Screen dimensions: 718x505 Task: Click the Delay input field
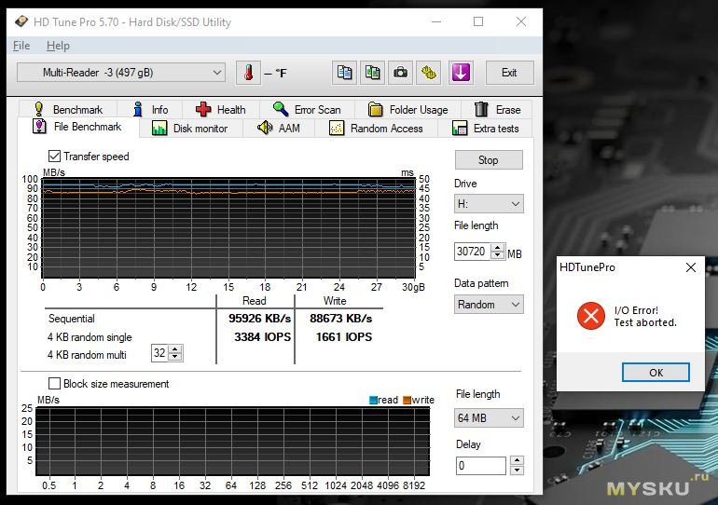tap(481, 466)
